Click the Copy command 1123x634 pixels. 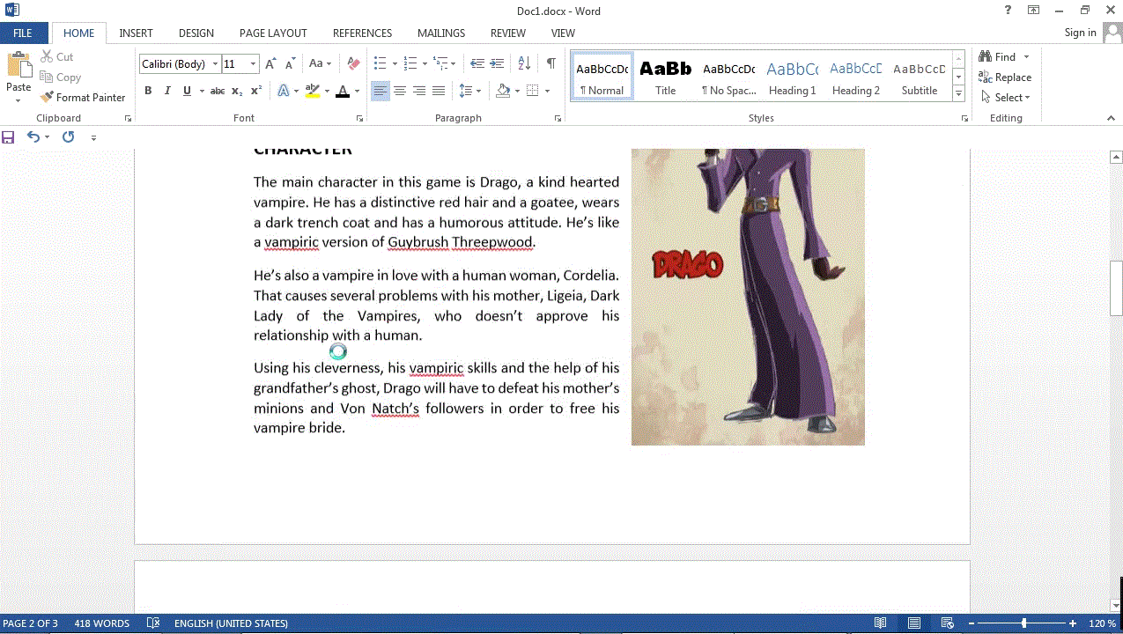(x=60, y=77)
